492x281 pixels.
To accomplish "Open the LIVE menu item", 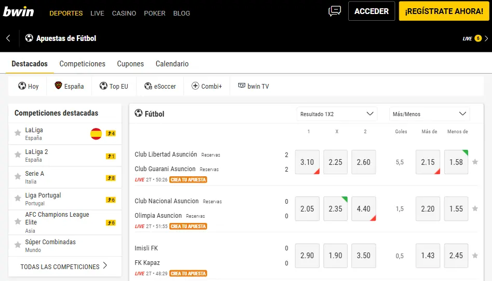I will (97, 13).
